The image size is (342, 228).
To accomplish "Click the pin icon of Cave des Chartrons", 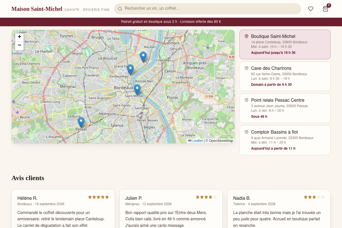I will pos(247,68).
